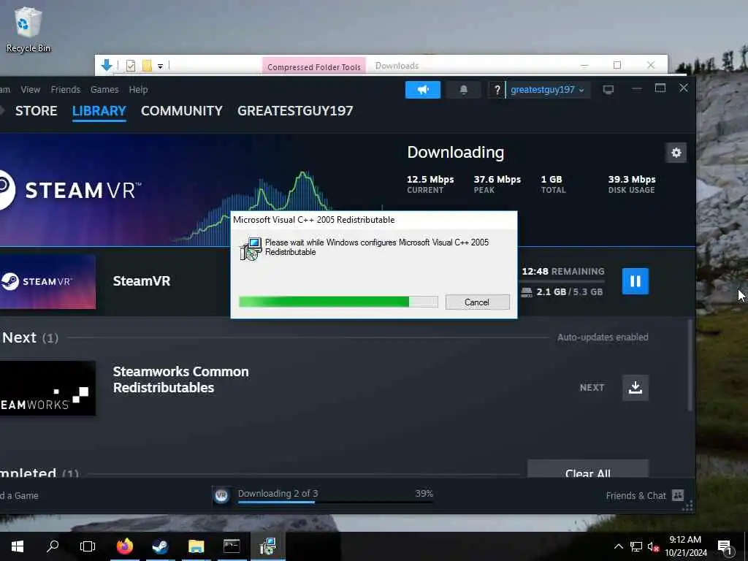The image size is (748, 561).
Task: Open the Windows Start menu
Action: click(18, 546)
